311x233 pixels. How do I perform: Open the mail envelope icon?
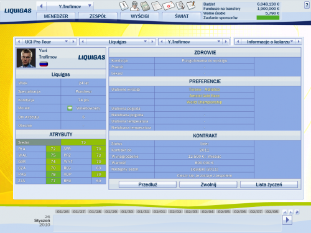coord(169,6)
